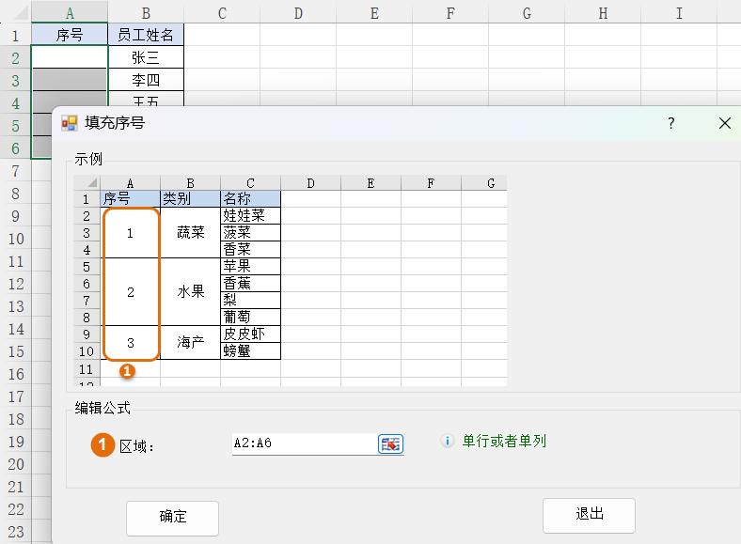Click the ? help button in dialog title bar
This screenshot has height=544, width=741.
pos(671,123)
